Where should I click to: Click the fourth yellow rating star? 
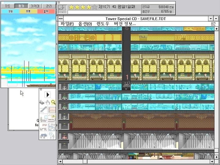[89, 7]
